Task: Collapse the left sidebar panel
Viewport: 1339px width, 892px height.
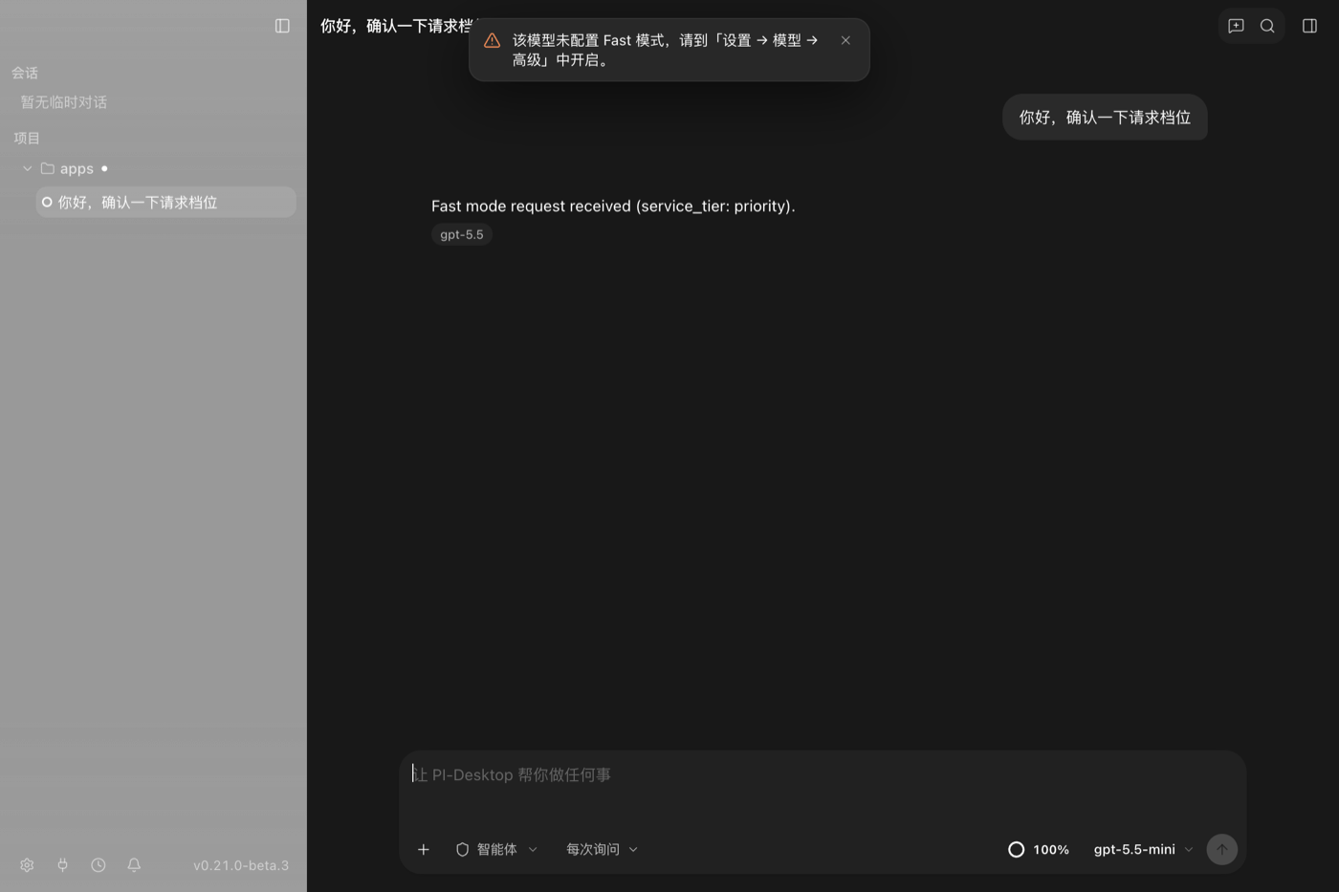Action: [282, 26]
